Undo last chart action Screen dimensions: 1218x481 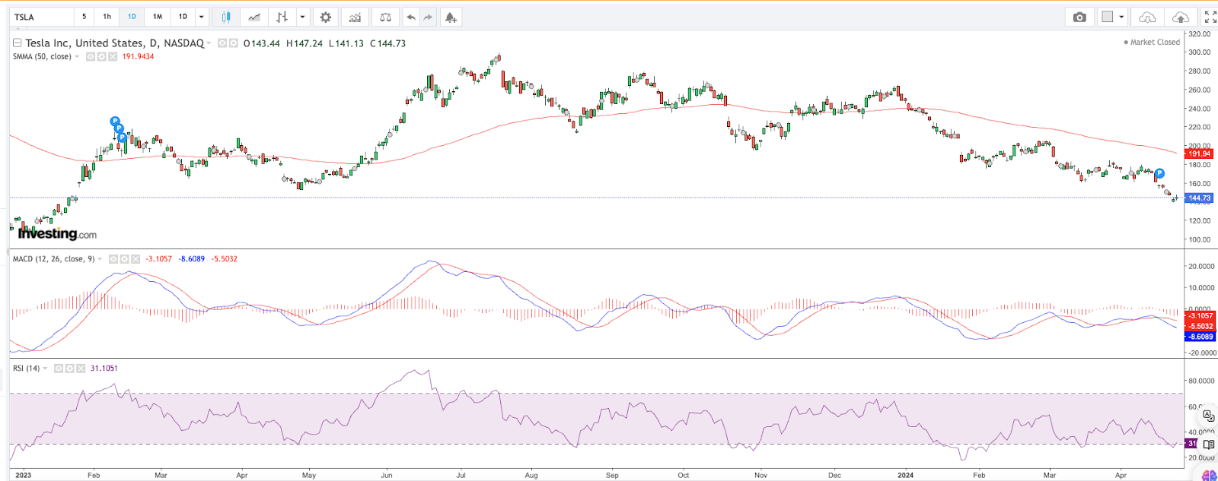[411, 17]
